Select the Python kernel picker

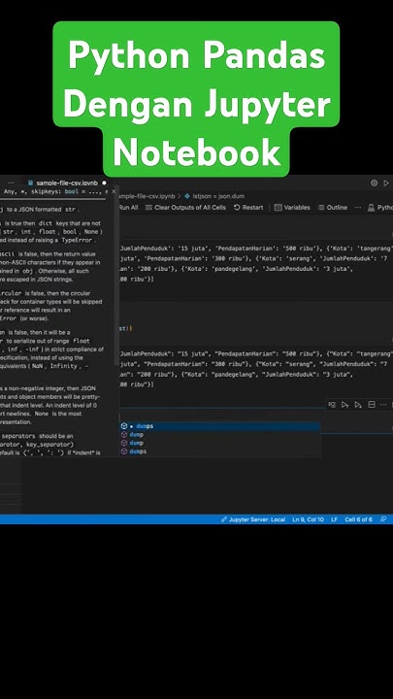(380, 208)
